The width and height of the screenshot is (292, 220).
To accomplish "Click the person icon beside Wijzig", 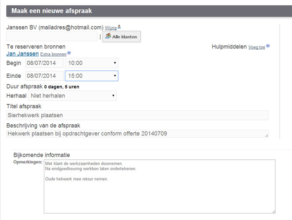I will tap(119, 27).
